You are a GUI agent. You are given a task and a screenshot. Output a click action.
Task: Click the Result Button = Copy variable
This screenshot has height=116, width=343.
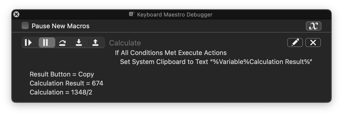[x=62, y=74]
